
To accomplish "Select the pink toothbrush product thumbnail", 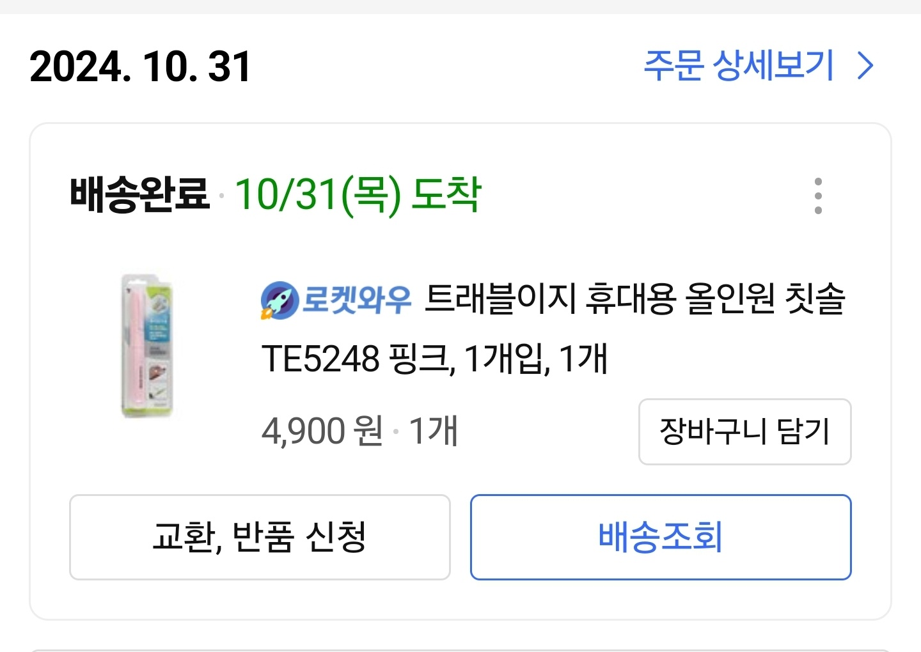I will (148, 346).
